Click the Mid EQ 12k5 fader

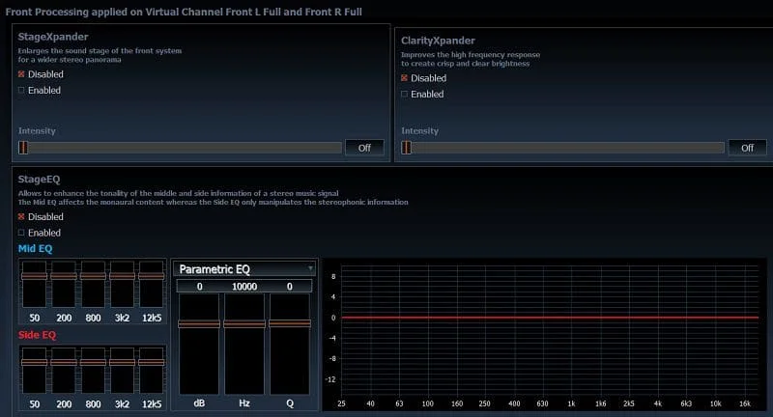tap(152, 276)
